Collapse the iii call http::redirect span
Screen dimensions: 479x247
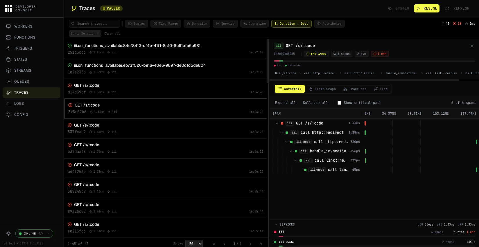tap(281, 133)
